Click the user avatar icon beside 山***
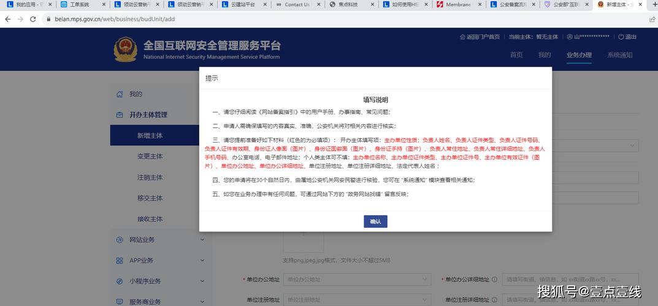The width and height of the screenshot is (658, 306). (x=570, y=37)
